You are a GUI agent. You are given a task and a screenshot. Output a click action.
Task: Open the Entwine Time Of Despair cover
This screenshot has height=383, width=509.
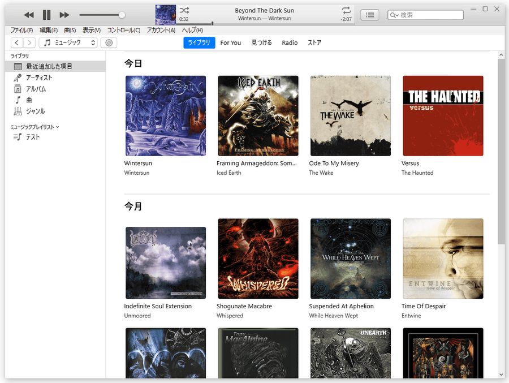[x=443, y=259]
